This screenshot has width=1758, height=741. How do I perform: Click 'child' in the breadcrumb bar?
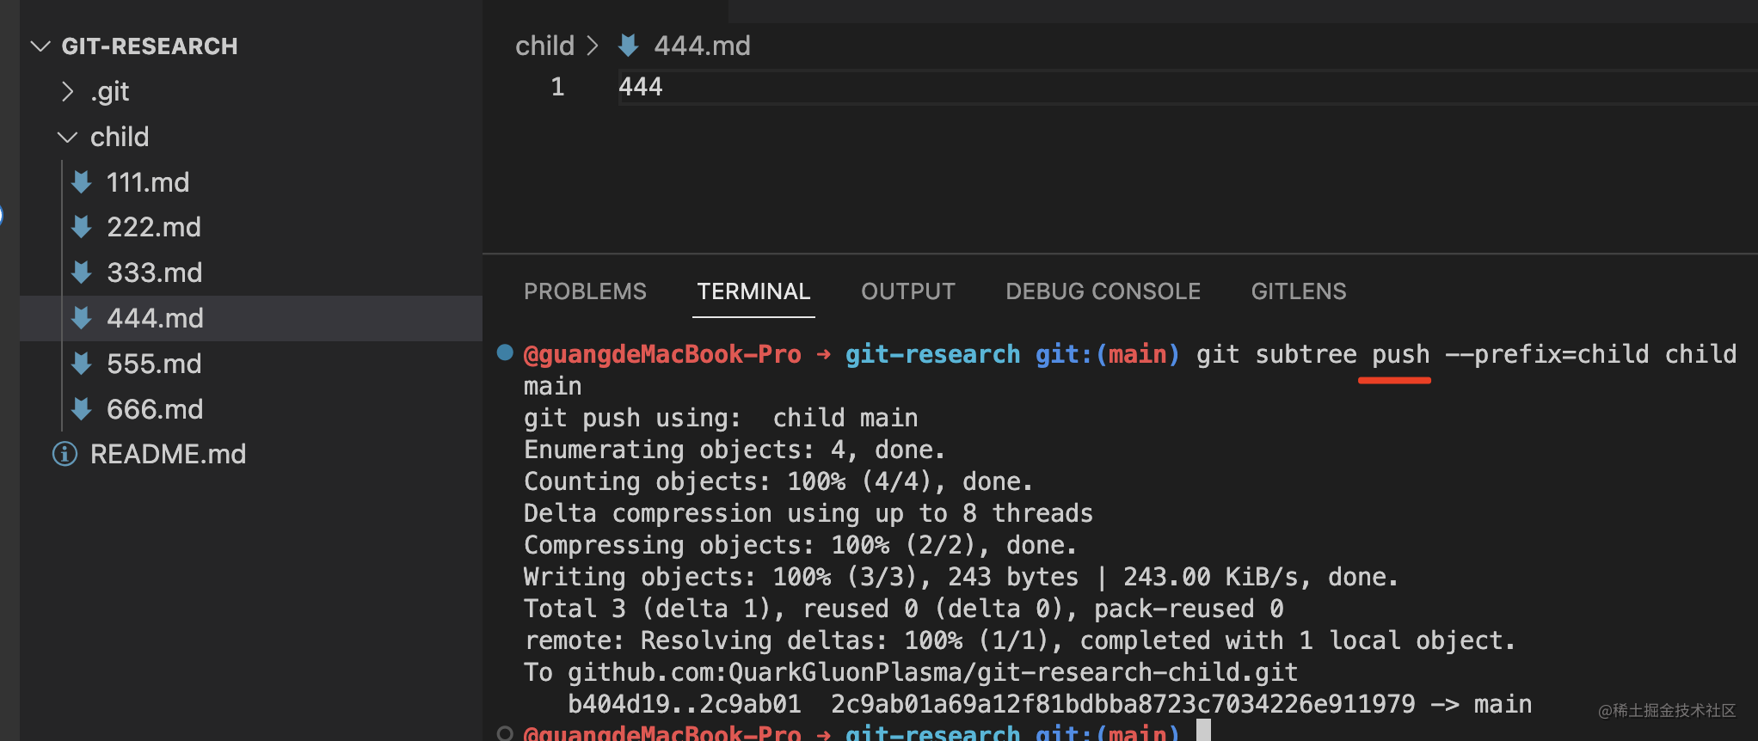click(544, 45)
